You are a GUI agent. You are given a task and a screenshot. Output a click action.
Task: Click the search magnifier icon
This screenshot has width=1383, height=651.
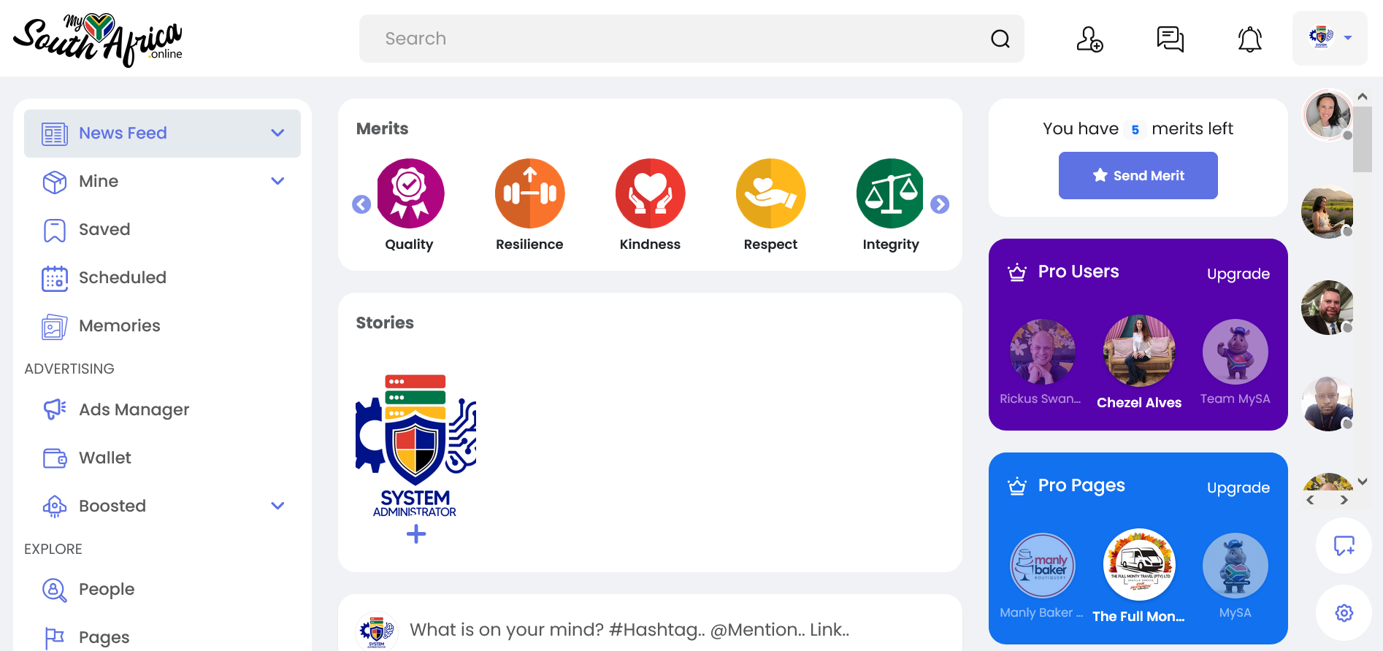click(x=1000, y=39)
